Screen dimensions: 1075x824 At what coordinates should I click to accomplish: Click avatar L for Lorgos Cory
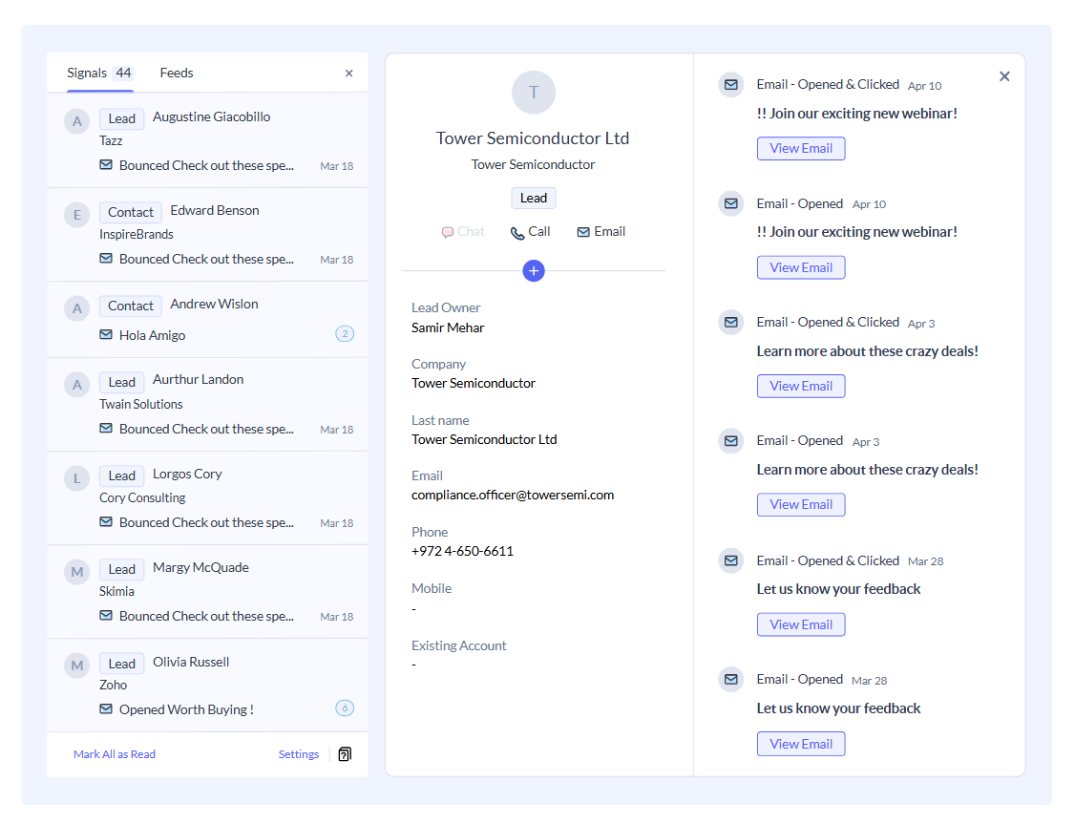(x=76, y=478)
